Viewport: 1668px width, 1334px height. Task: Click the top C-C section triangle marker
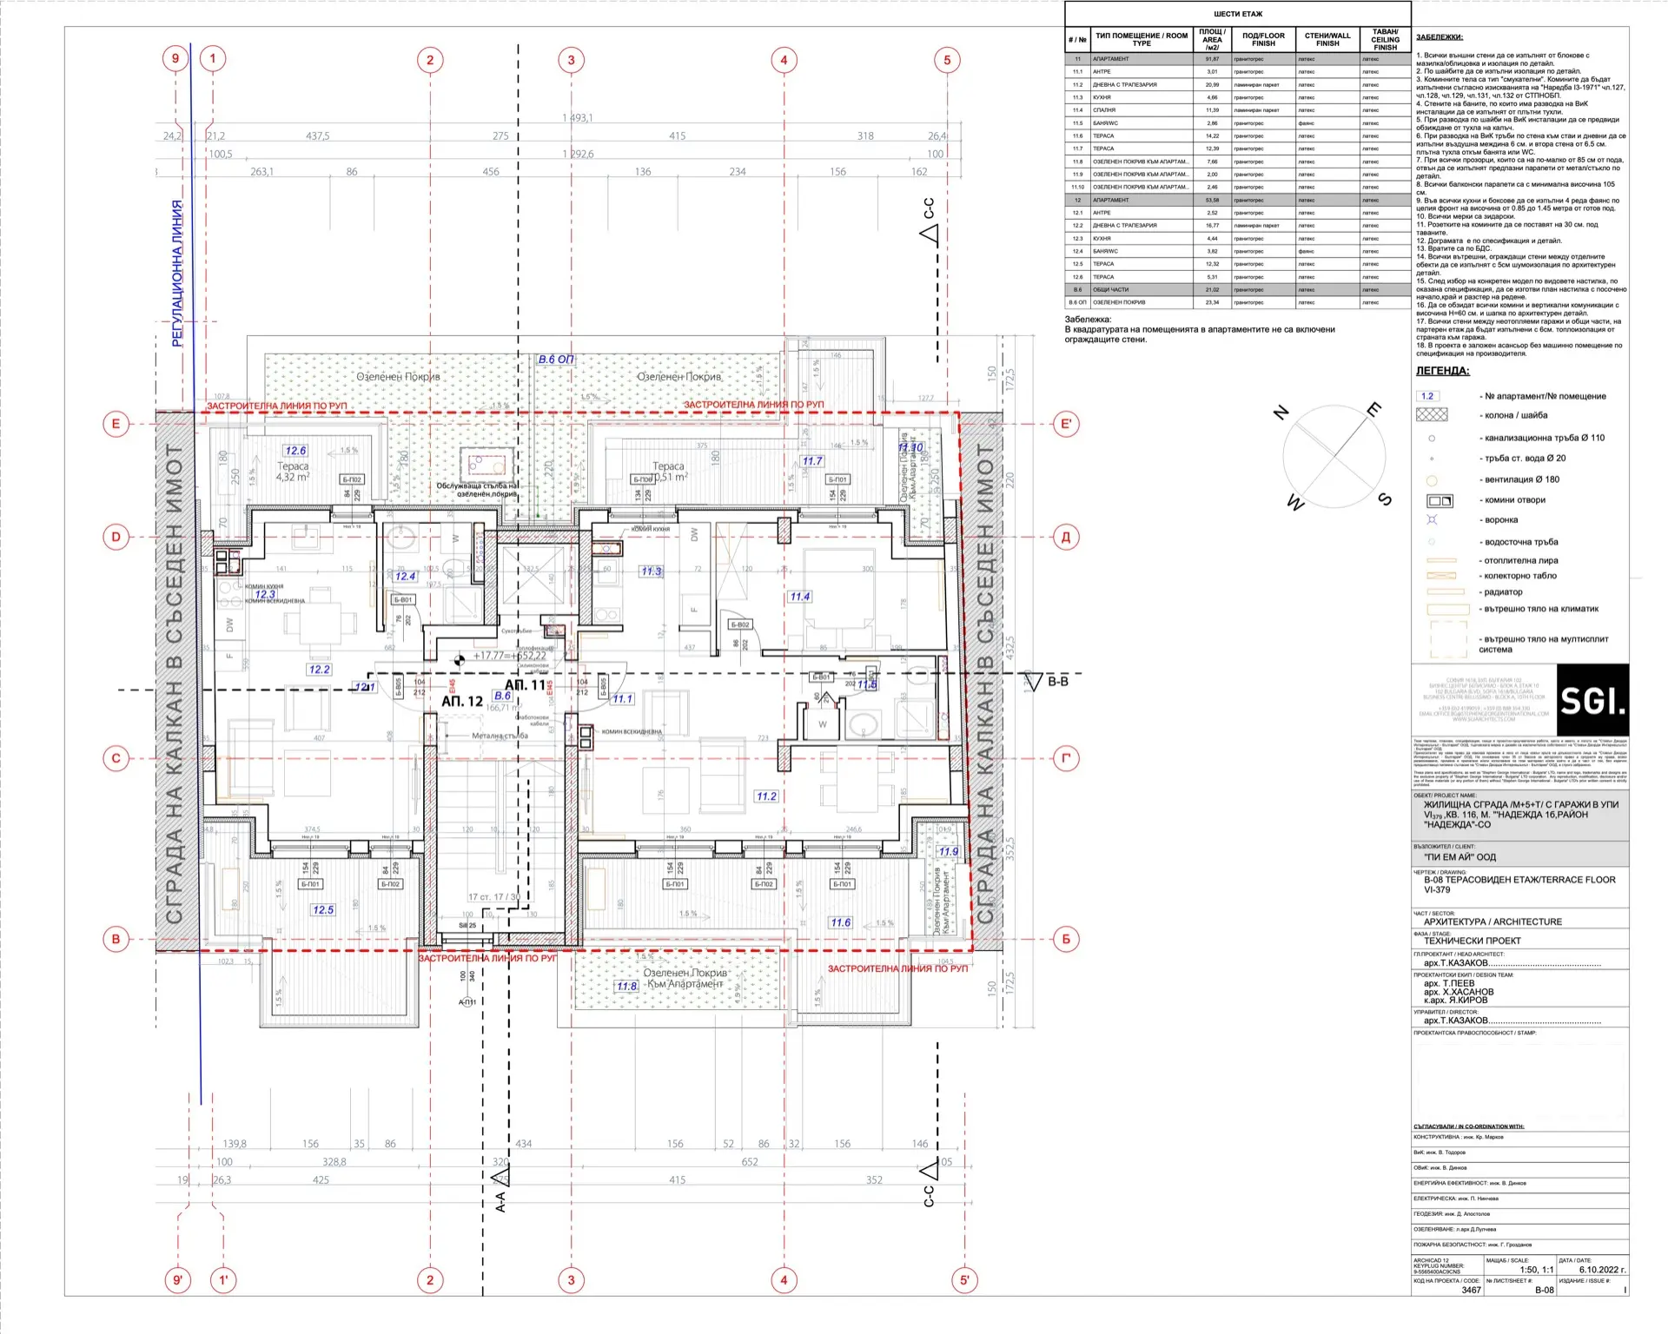pos(930,234)
